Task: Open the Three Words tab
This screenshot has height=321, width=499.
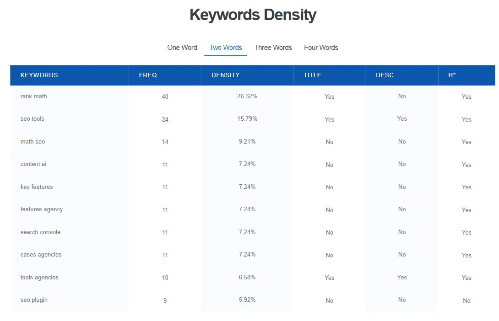Action: 273,47
